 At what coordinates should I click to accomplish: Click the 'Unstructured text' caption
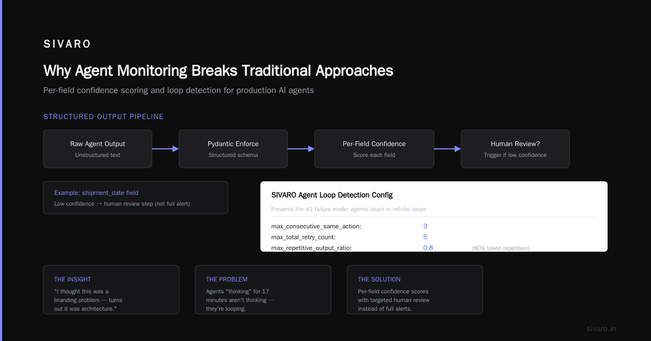pos(98,155)
